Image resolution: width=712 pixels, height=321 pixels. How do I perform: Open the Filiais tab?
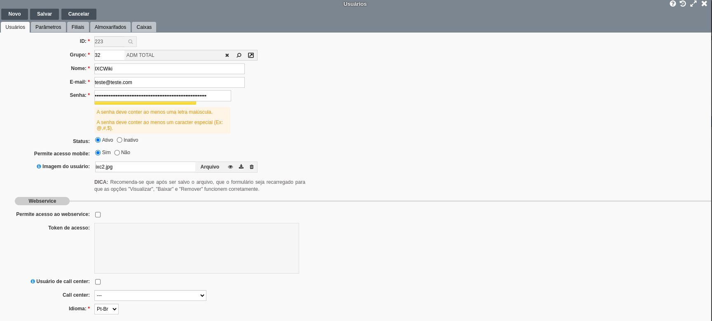78,27
